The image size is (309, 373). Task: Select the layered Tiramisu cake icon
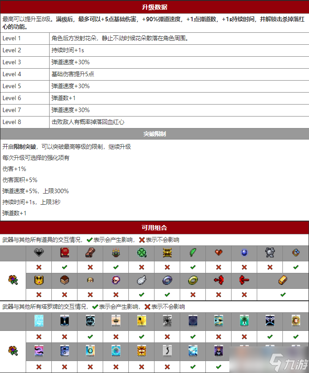point(65,280)
